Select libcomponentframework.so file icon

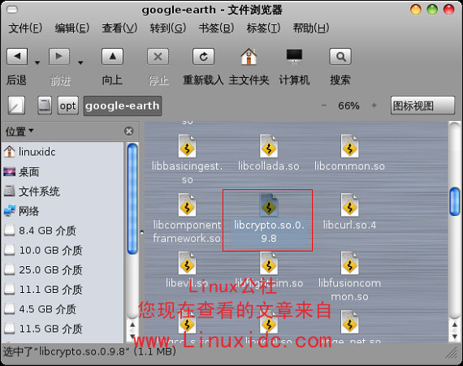point(187,205)
